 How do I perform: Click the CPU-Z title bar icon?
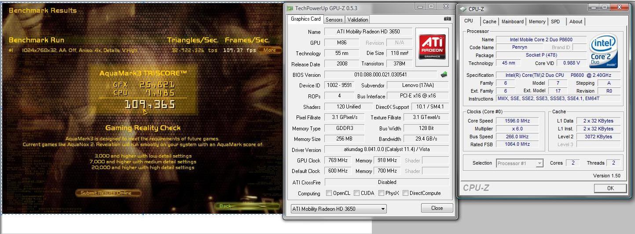tap(463, 9)
